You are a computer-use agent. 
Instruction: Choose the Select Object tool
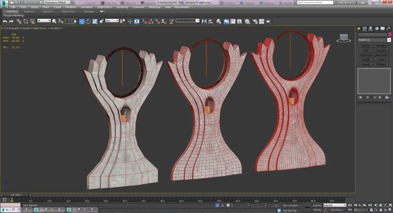pos(54,21)
